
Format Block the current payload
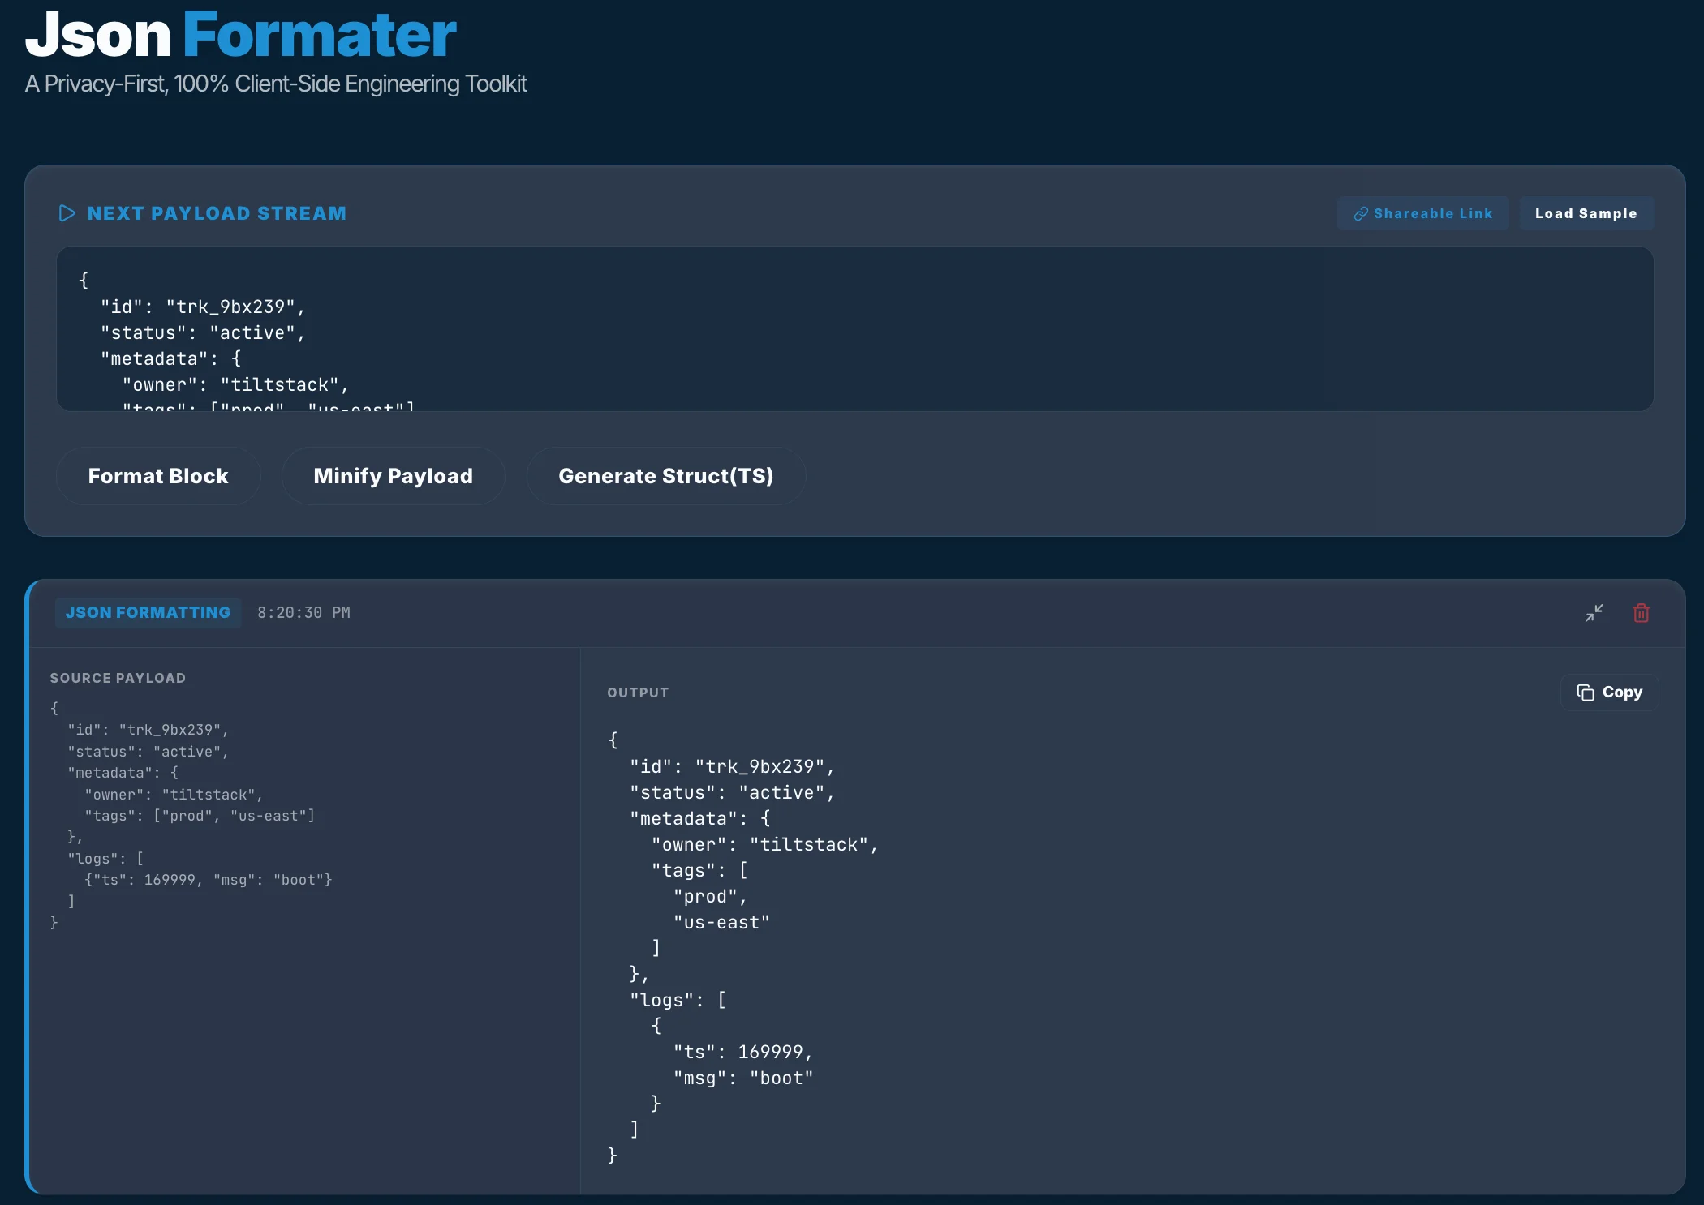[x=158, y=476]
